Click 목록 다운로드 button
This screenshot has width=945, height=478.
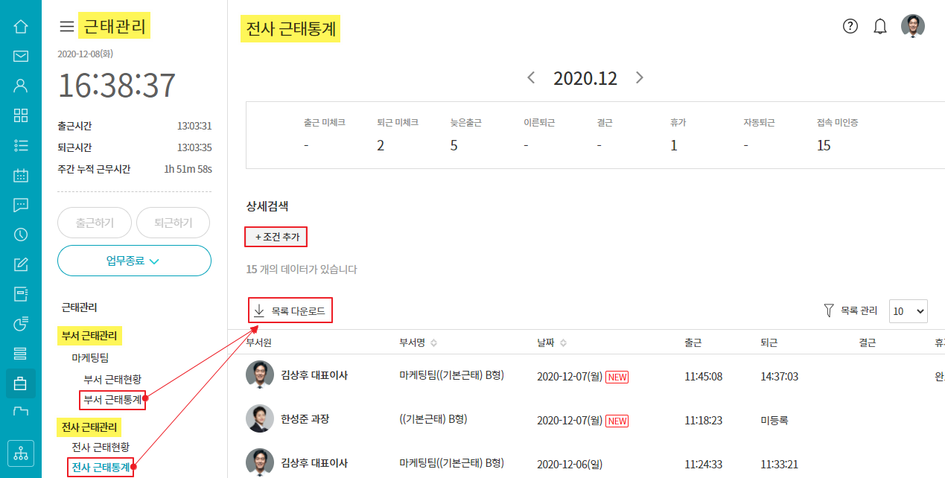click(290, 311)
